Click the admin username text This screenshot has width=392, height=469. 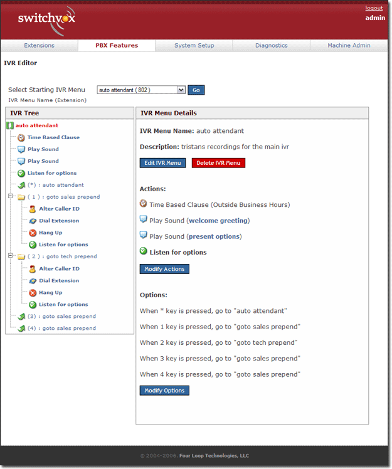point(375,18)
